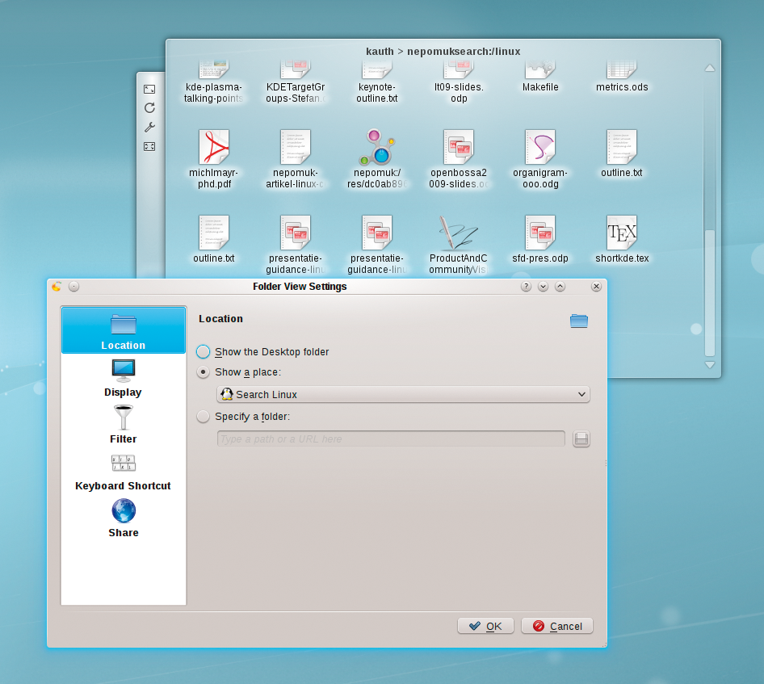
Task: Open the shortkde.tex TeX file icon
Action: (622, 233)
